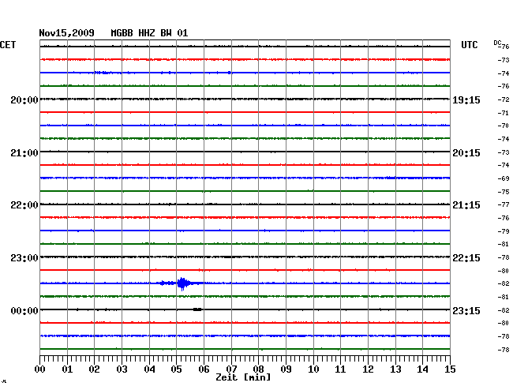The height and width of the screenshot is (390, 513).
Task: Click minute tick label 02 on time axis
Action: coord(94,369)
